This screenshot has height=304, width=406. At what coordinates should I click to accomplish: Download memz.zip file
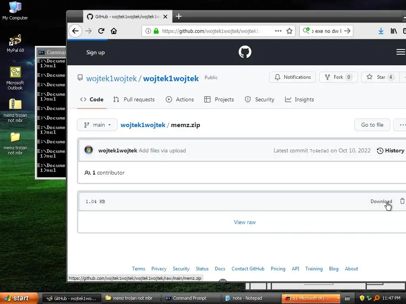[381, 201]
